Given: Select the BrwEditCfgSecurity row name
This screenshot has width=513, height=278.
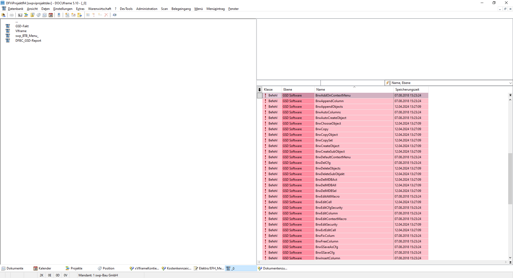Looking at the screenshot, I should pos(329,208).
